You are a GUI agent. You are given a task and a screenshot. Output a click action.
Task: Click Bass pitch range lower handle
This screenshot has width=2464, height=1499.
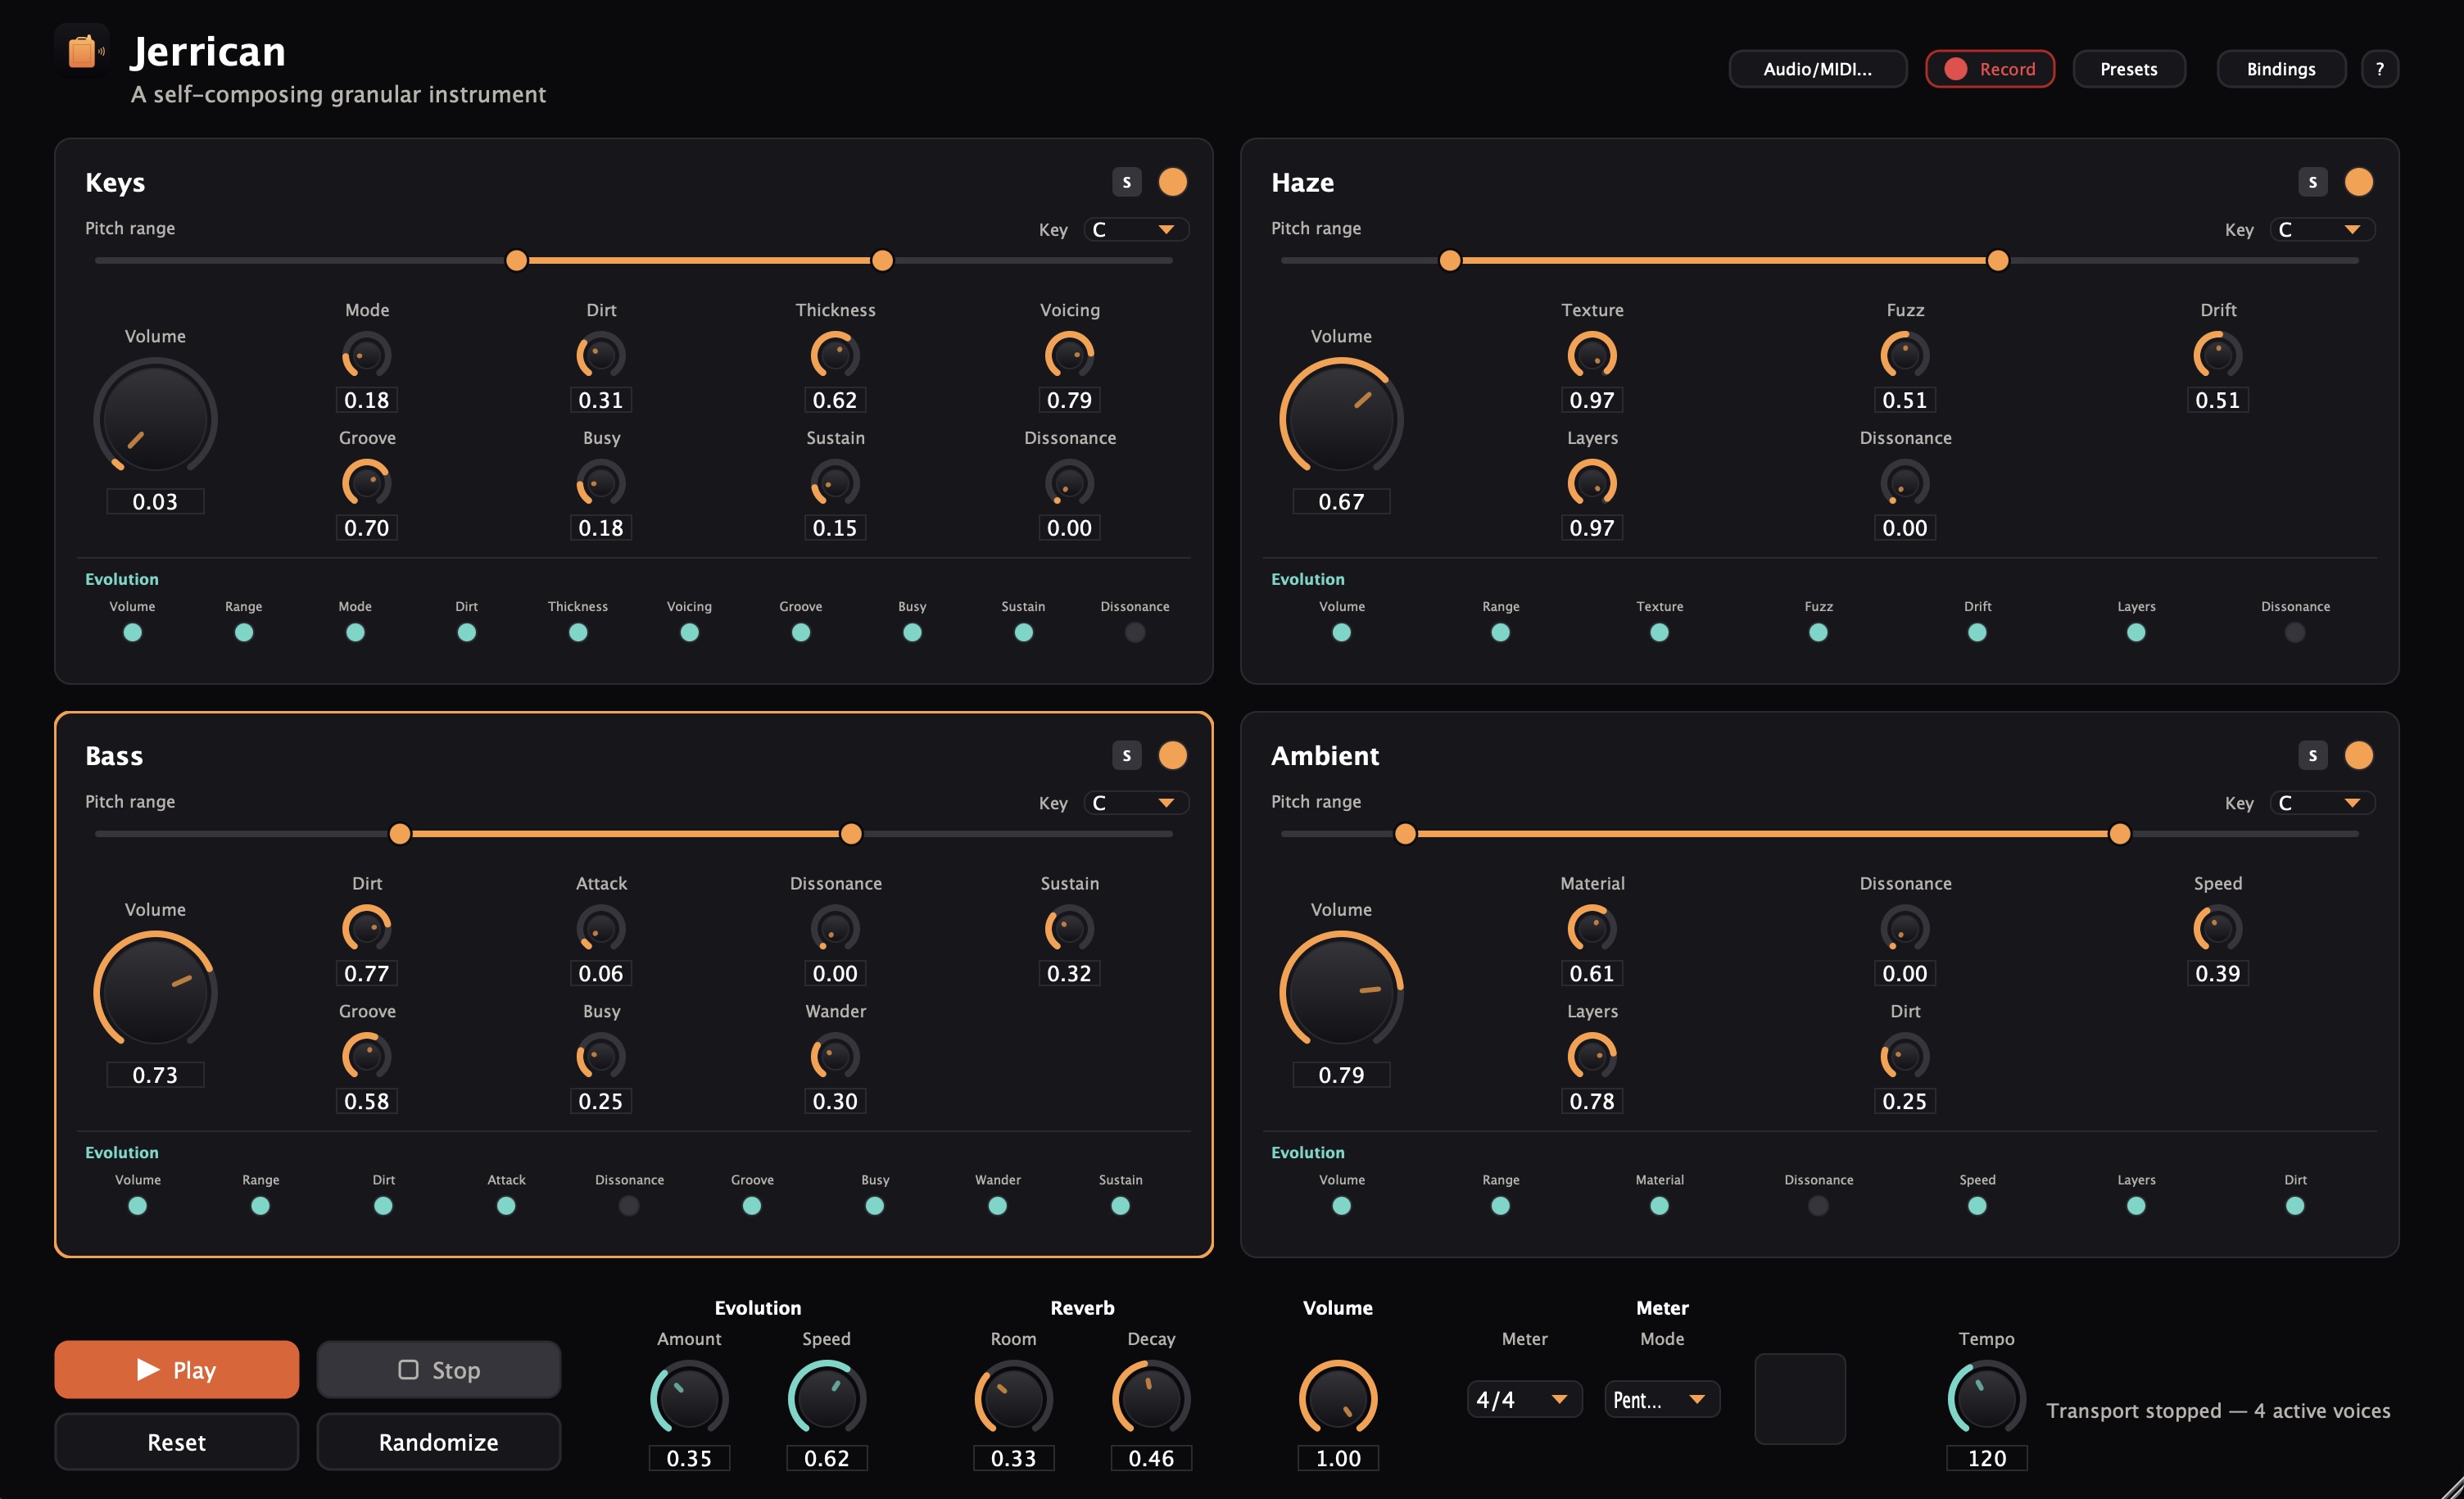[x=399, y=834]
